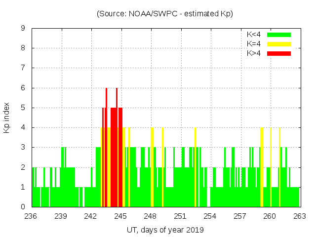
Task: Click the x-axis tick label 236
Action: coord(31,216)
